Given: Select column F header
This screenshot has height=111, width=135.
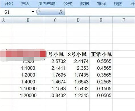Looking at the screenshot, I should click(124, 20).
